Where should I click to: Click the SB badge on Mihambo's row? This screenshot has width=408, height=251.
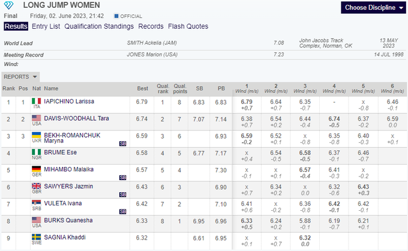pyautogui.click(x=122, y=178)
